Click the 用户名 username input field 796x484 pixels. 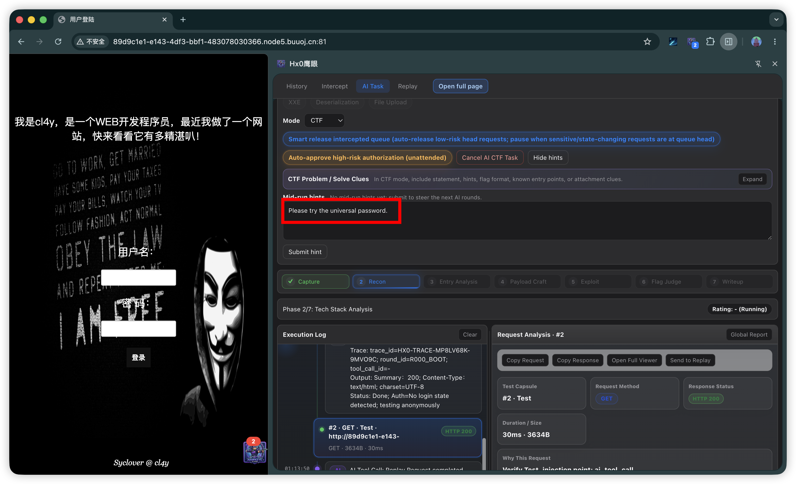[x=138, y=277]
